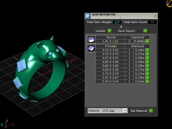Click the Princess header label
The height and width of the screenshot is (129, 172).
pyautogui.click(x=111, y=46)
